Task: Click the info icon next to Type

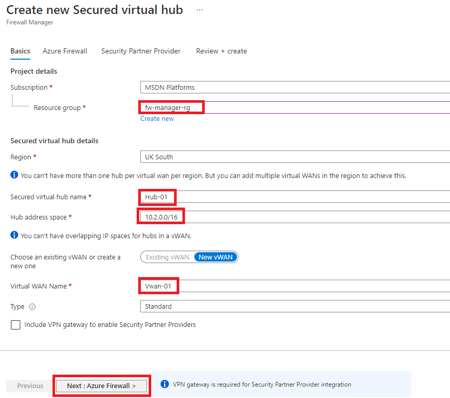Action: click(x=33, y=307)
